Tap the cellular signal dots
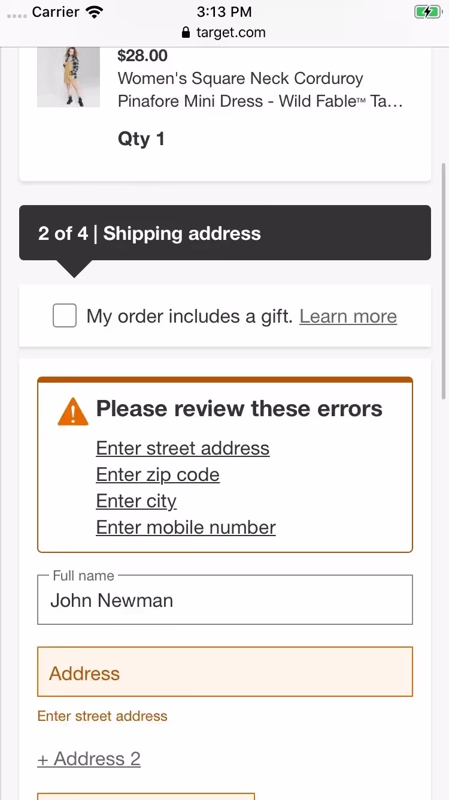Screen dimensions: 449x800 (17, 14)
